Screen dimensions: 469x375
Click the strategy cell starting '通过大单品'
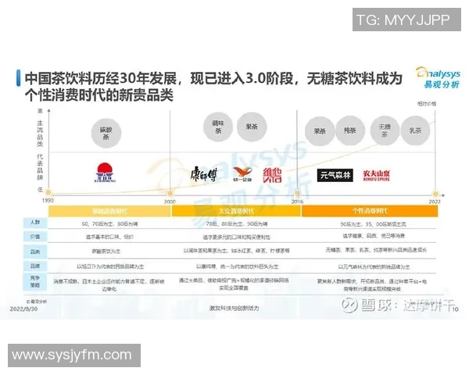(234, 284)
